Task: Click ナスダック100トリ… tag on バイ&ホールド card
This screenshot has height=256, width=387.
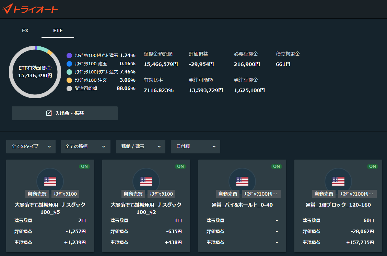Action: [x=261, y=194]
